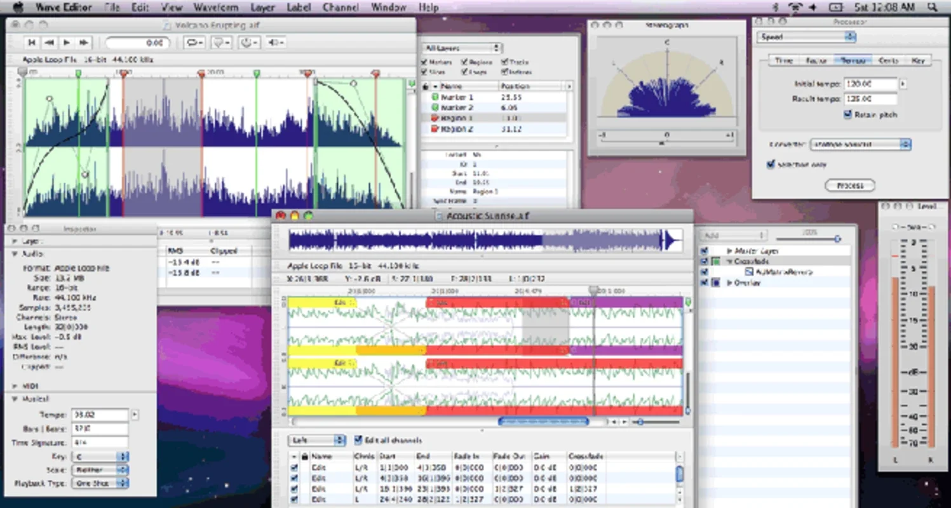Open the Waveform menu
Screen dimensions: 951x508
coord(216,8)
